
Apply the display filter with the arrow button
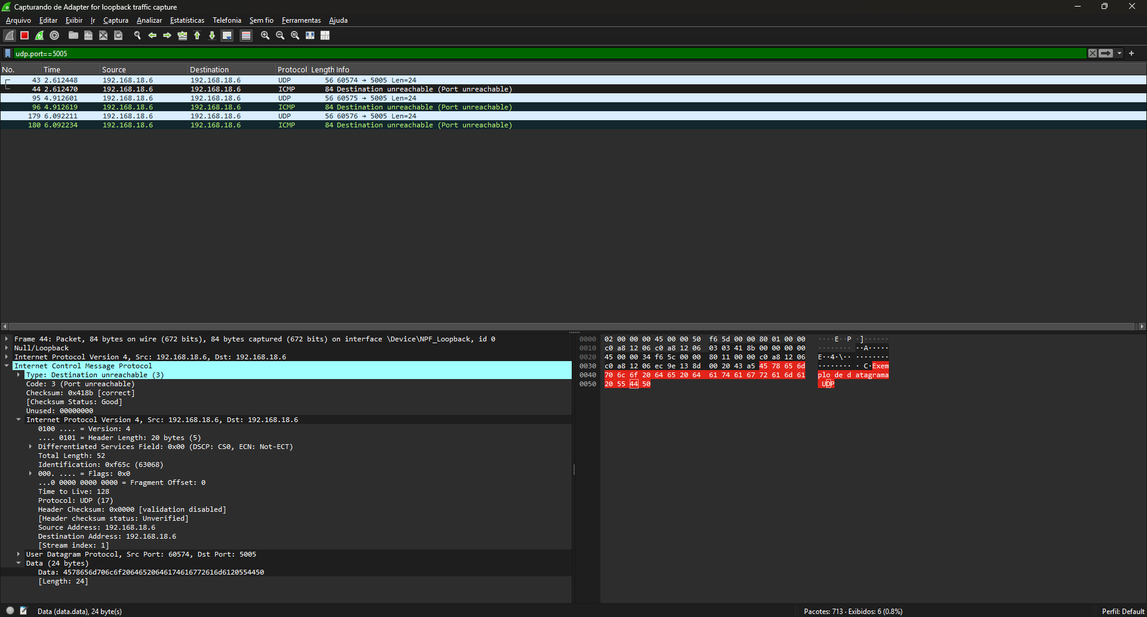(x=1106, y=54)
